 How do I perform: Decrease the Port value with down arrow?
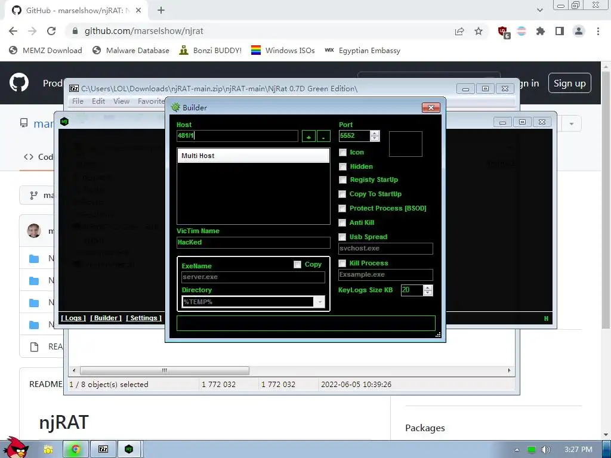[x=375, y=138]
